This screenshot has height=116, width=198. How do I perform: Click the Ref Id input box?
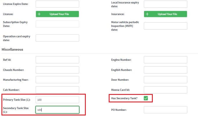57,60
